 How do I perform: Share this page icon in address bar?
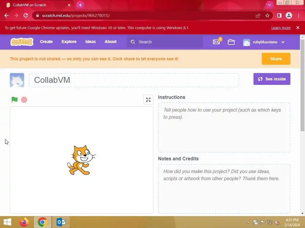[258, 15]
